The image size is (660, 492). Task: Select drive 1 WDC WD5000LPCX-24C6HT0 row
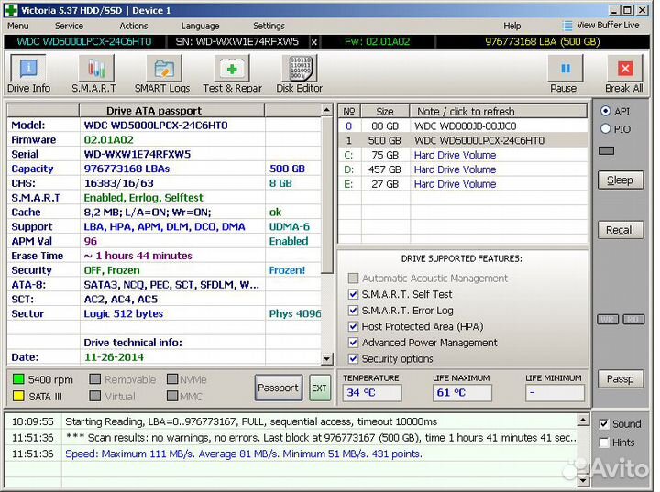[x=463, y=140]
